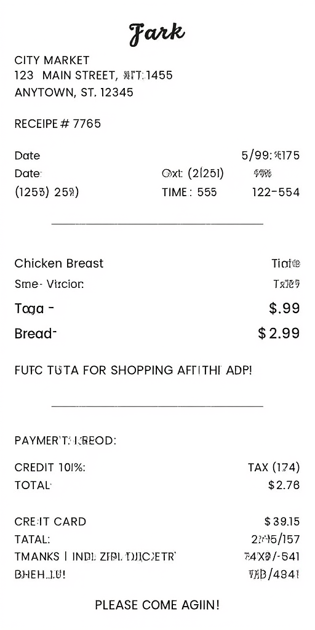Click the $2.76 total amount

(284, 485)
